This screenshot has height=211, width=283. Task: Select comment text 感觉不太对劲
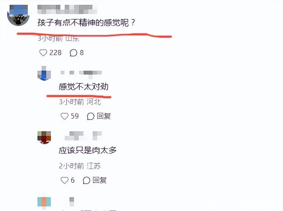tap(84, 87)
